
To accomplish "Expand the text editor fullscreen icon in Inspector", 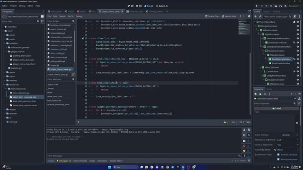I will (297, 123).
